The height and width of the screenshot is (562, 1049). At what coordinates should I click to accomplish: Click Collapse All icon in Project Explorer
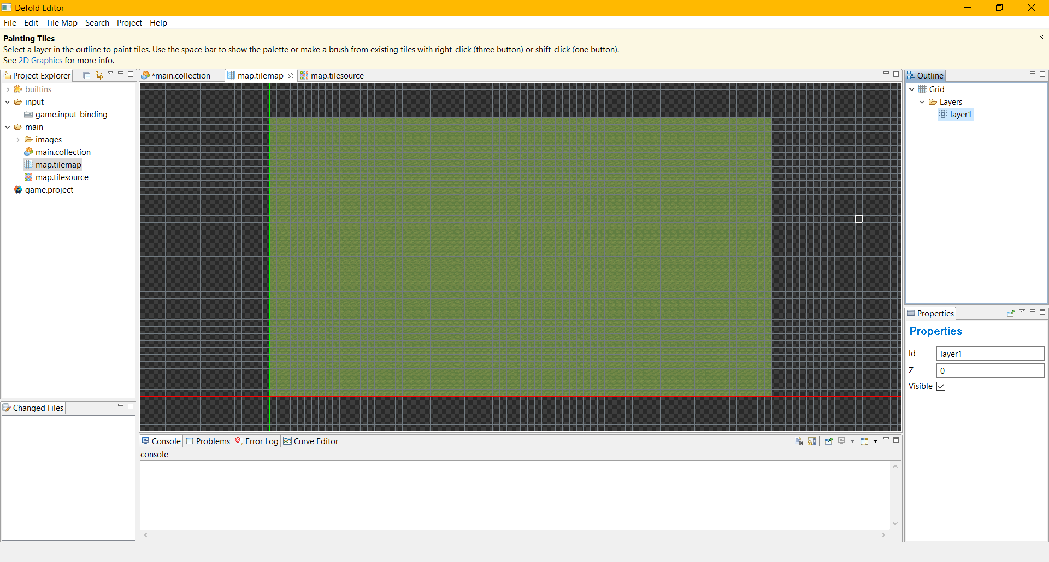click(x=87, y=75)
